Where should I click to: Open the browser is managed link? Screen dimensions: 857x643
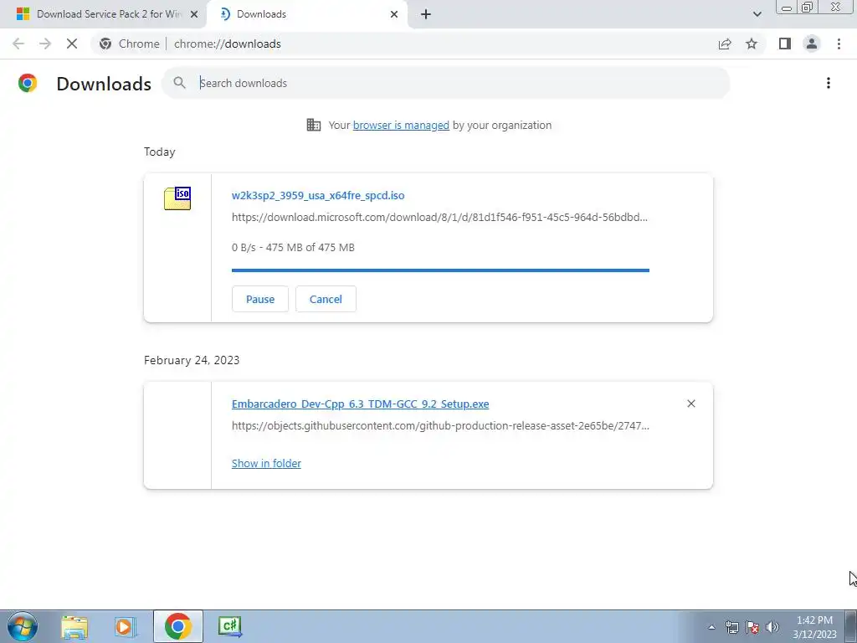coord(401,126)
